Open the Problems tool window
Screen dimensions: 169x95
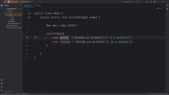coord(2,87)
